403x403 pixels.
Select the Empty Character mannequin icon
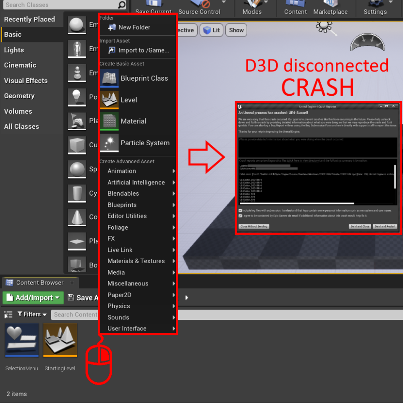[77, 49]
